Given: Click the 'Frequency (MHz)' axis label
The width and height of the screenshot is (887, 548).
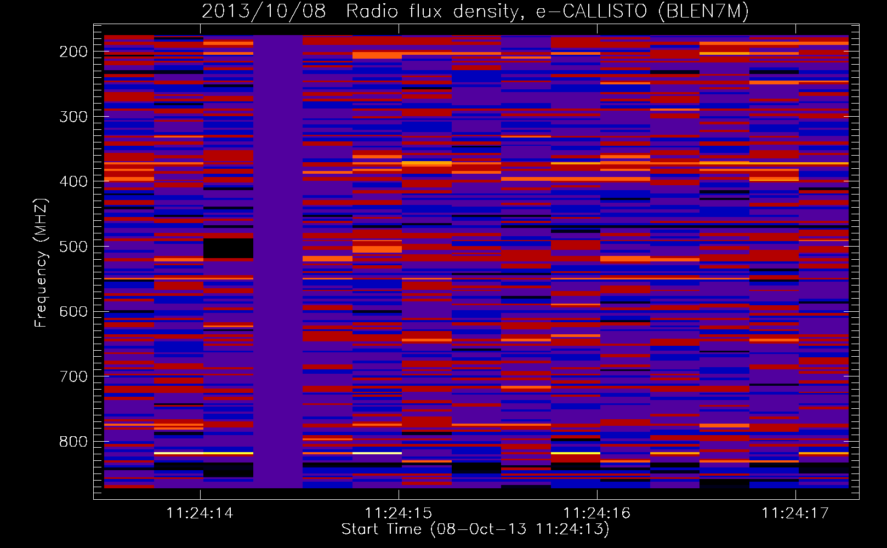Looking at the screenshot, I should [x=41, y=262].
